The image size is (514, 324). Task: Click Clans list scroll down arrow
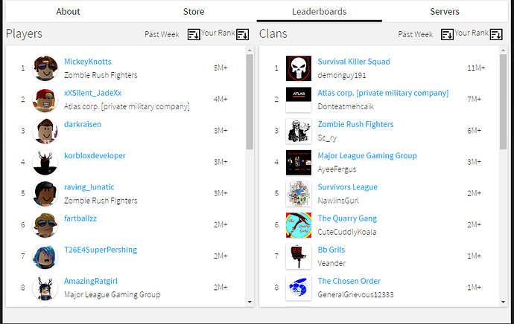pyautogui.click(x=503, y=302)
